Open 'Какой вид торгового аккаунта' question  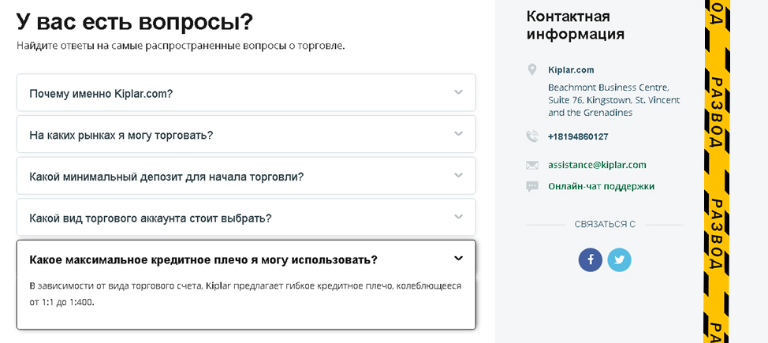[246, 217]
